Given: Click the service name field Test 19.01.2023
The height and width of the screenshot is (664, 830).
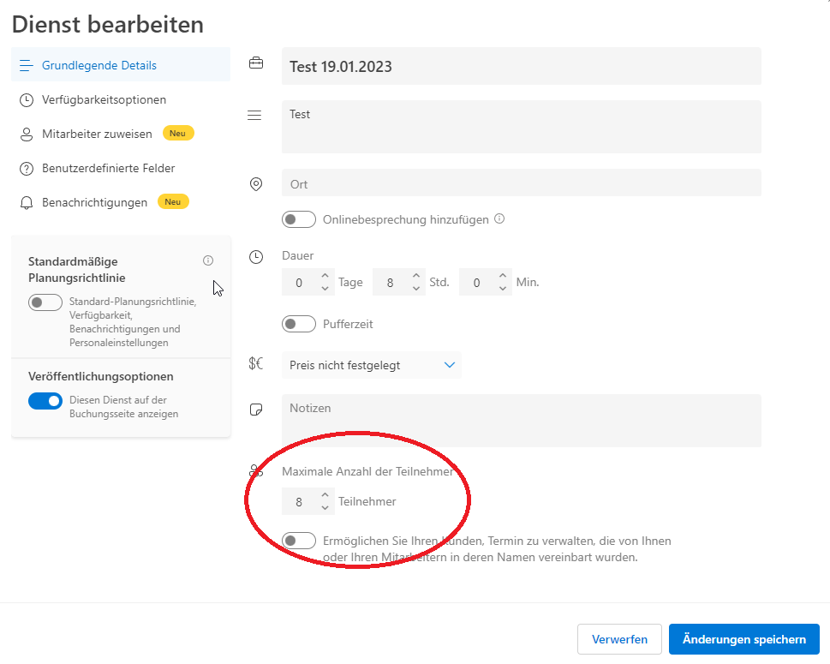Looking at the screenshot, I should [x=522, y=66].
